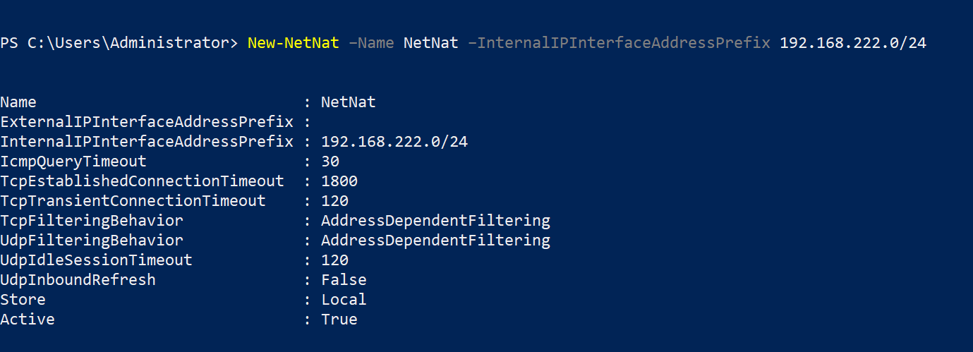The image size is (973, 352).
Task: Click the TcpFilteringBehavior value AddressDependentFiltering
Action: pos(435,221)
